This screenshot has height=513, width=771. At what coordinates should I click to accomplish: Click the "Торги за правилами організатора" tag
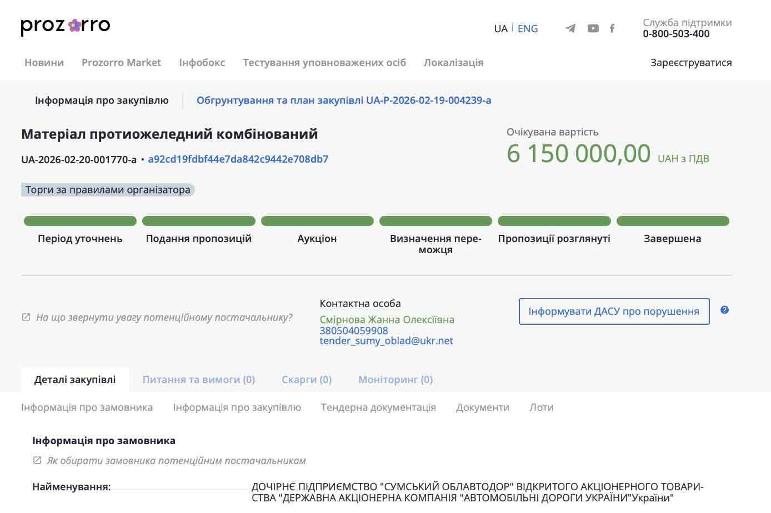tap(108, 189)
